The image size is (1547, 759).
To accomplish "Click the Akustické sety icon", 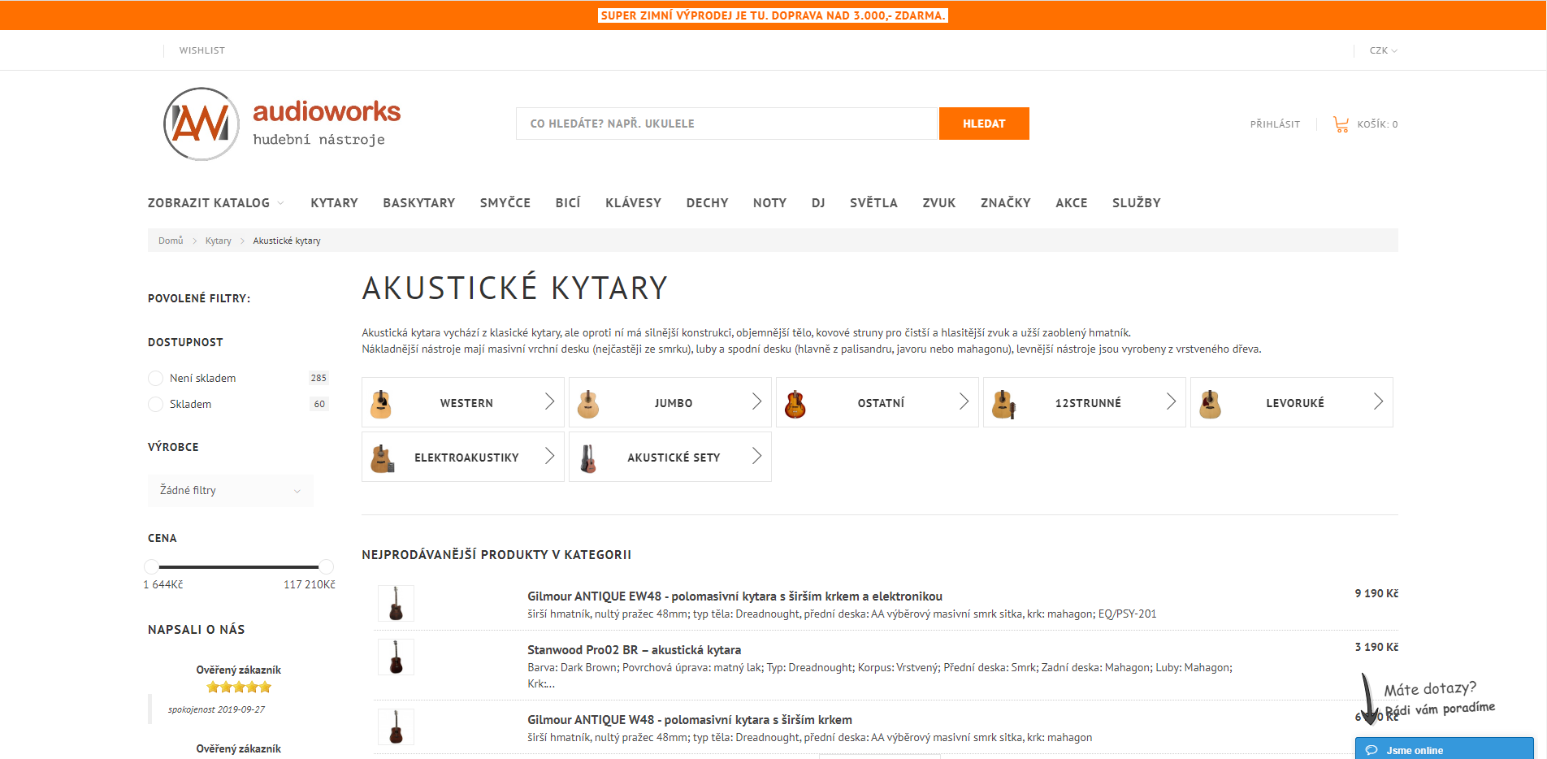I will (588, 458).
